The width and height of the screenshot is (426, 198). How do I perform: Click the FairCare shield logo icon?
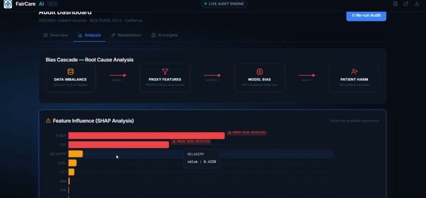[x=7, y=4]
